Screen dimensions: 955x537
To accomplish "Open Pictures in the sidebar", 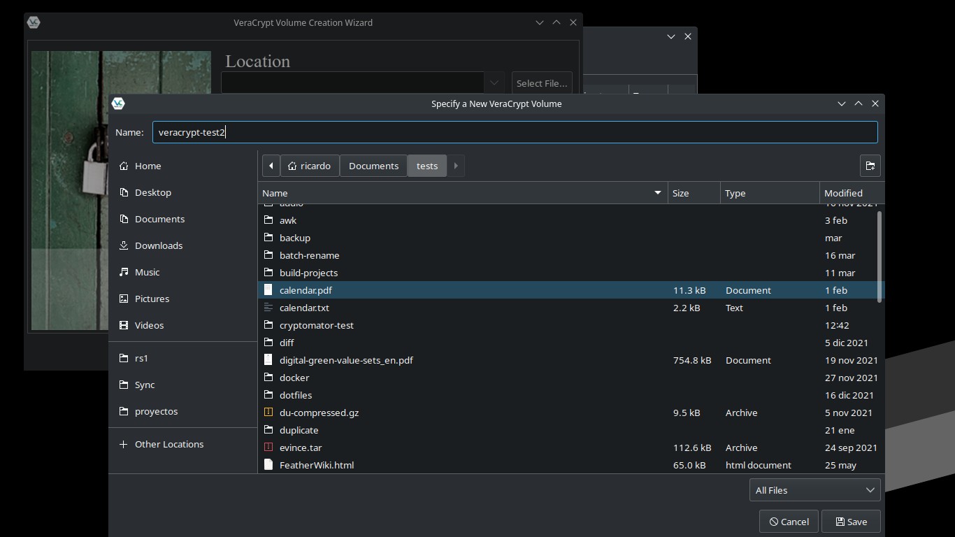I will click(152, 299).
